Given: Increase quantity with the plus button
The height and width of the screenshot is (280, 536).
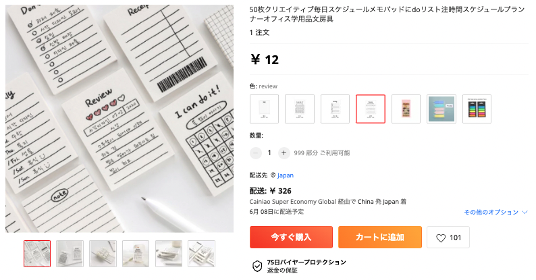Looking at the screenshot, I should pos(284,153).
